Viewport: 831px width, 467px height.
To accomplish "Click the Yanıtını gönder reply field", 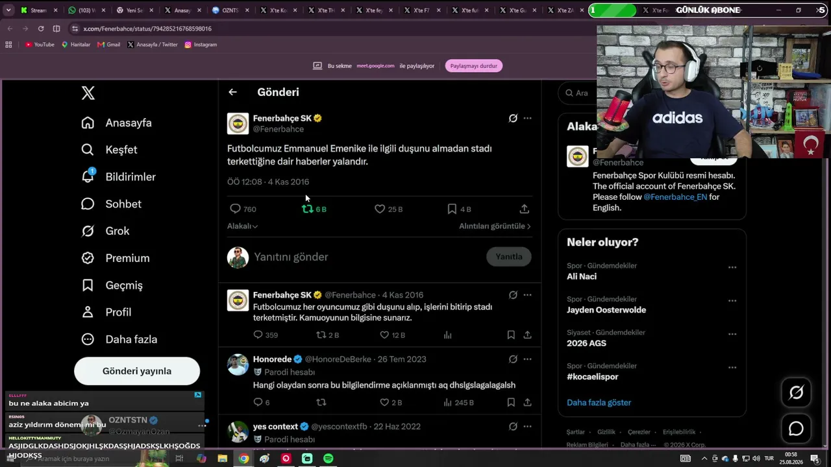I will point(367,257).
